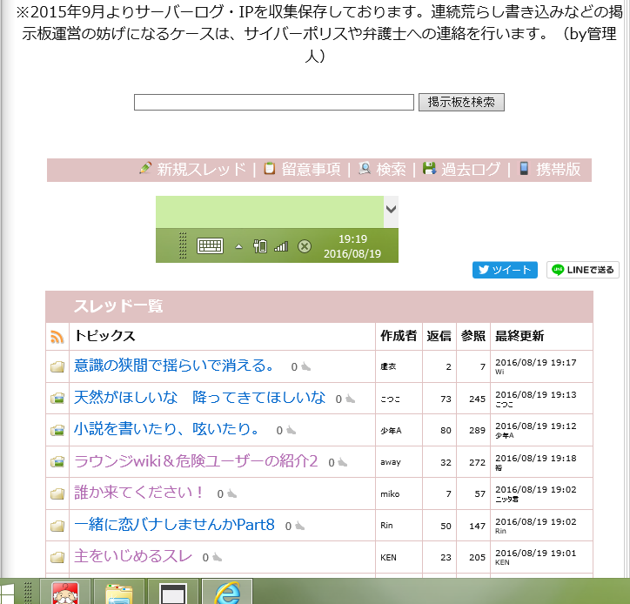The width and height of the screenshot is (630, 604).
Task: Click the 掲示板を検索 button
Action: click(x=461, y=102)
